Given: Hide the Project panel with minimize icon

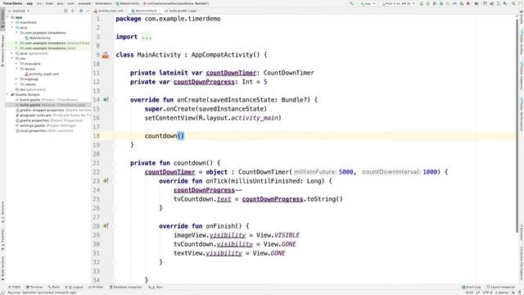Looking at the screenshot, I should pyautogui.click(x=88, y=11).
